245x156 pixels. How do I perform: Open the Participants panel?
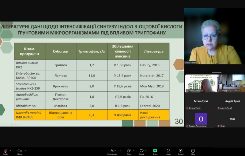(112, 152)
